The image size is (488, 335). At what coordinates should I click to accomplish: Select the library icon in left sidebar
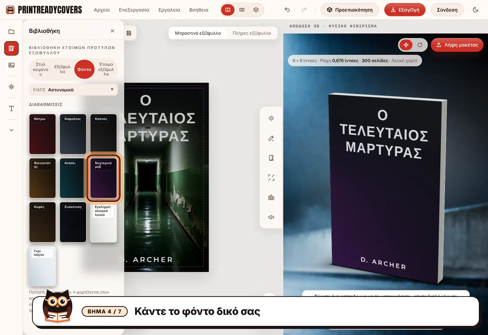11,48
